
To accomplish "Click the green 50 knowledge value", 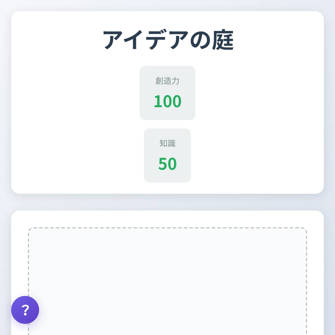I will (167, 164).
